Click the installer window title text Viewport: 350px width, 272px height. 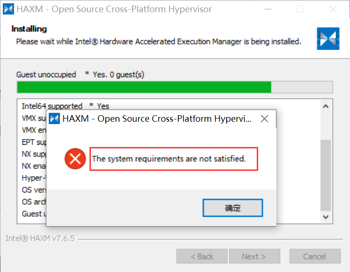114,9
